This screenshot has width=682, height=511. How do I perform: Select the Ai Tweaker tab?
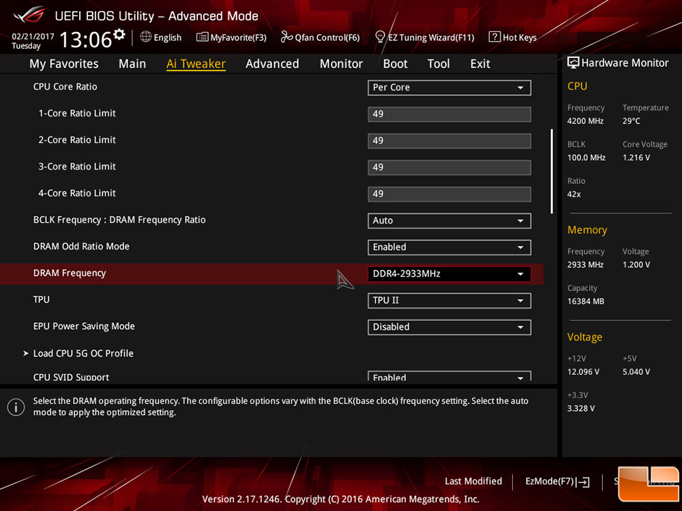point(196,64)
